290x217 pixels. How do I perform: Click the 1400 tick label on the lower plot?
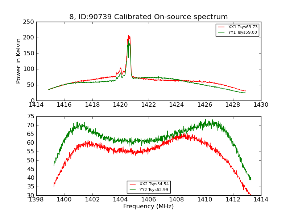click(x=64, y=200)
